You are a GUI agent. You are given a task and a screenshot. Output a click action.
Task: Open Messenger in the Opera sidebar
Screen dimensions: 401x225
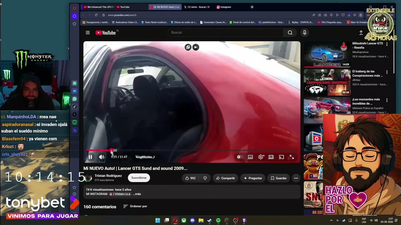click(75, 91)
